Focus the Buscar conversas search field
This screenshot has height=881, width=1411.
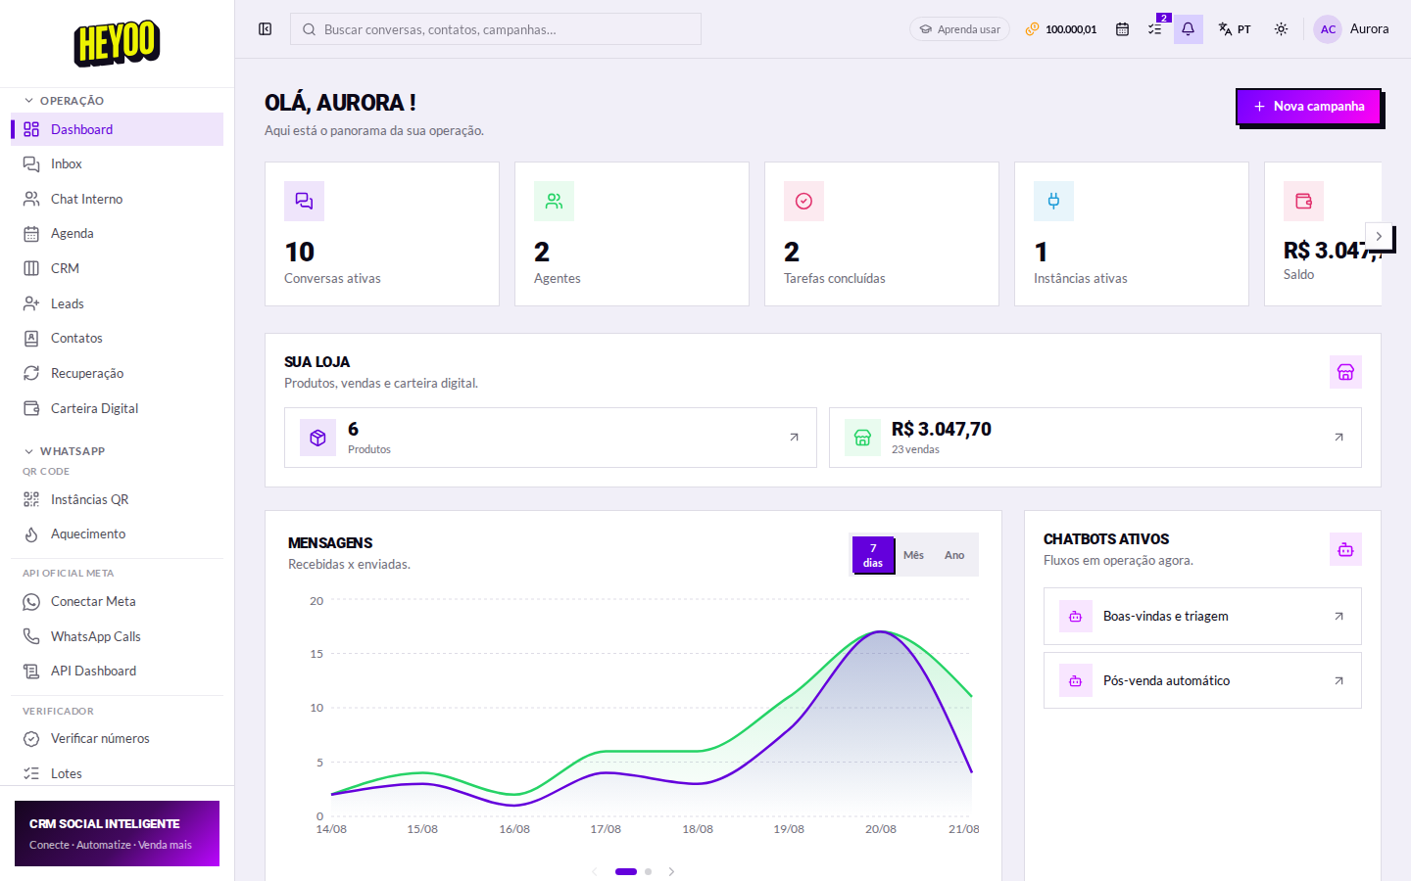pyautogui.click(x=496, y=29)
